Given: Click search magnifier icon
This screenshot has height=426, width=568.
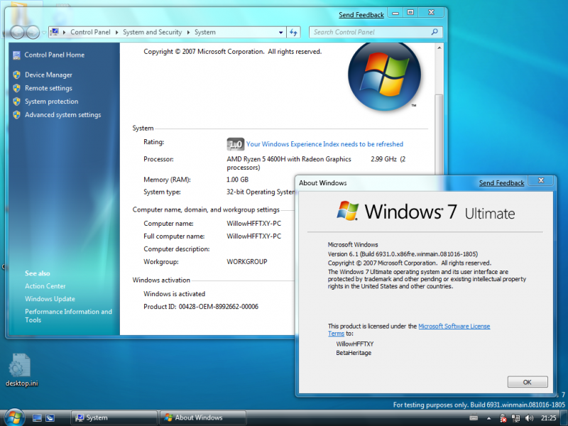Looking at the screenshot, I should click(x=435, y=32).
